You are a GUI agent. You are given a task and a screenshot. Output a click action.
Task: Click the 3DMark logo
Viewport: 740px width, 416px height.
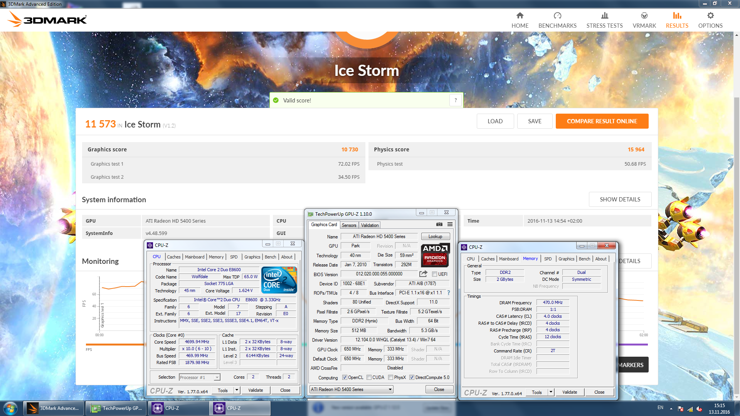47,19
